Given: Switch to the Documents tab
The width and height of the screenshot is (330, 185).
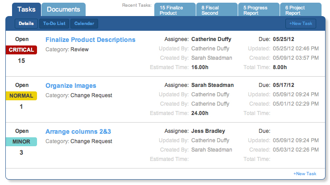Looking at the screenshot, I should [x=63, y=9].
